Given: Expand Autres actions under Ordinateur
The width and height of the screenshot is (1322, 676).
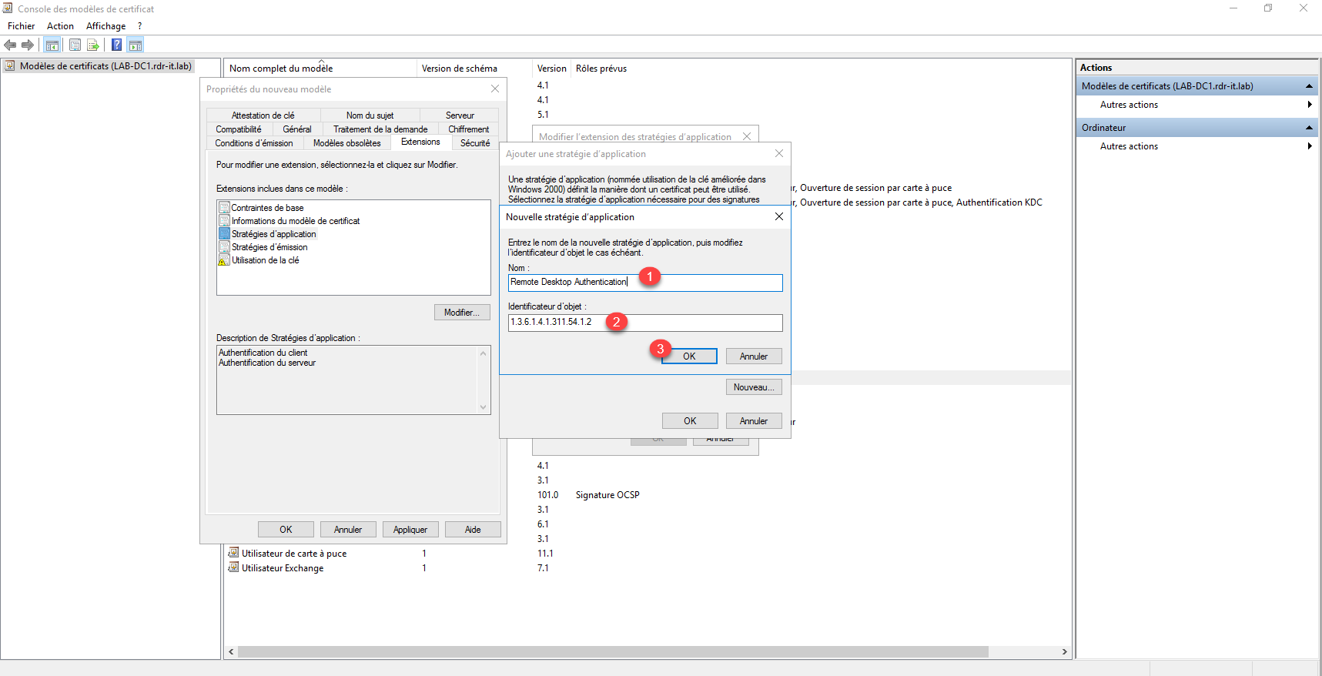Looking at the screenshot, I should click(x=1308, y=146).
